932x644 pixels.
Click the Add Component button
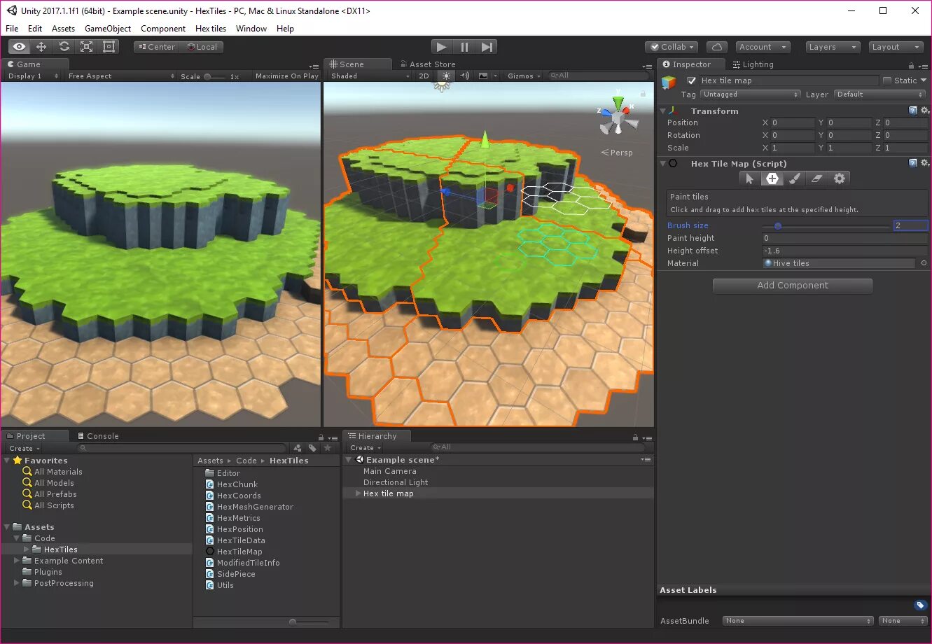[x=793, y=286]
